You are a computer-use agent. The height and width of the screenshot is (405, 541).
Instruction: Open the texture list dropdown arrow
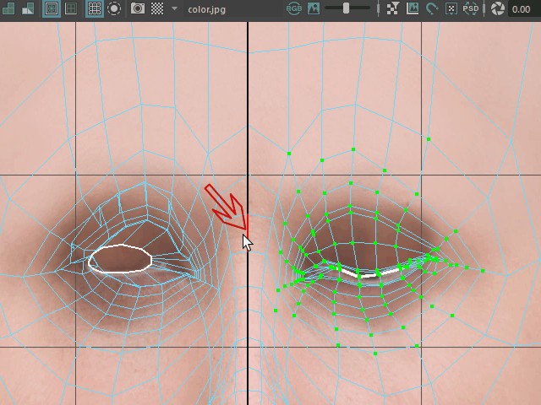[174, 9]
